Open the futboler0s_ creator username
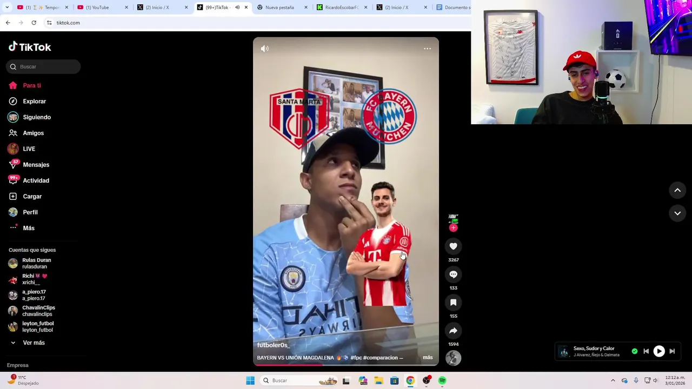 [274, 345]
